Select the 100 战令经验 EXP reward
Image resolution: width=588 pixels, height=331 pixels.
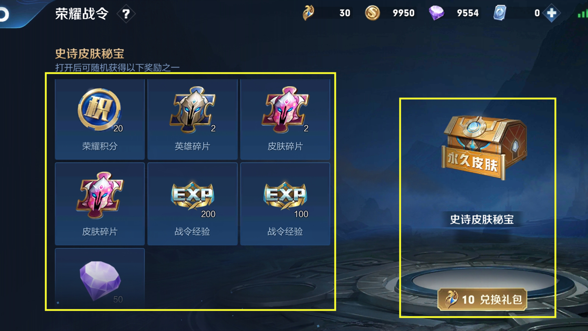pos(285,204)
